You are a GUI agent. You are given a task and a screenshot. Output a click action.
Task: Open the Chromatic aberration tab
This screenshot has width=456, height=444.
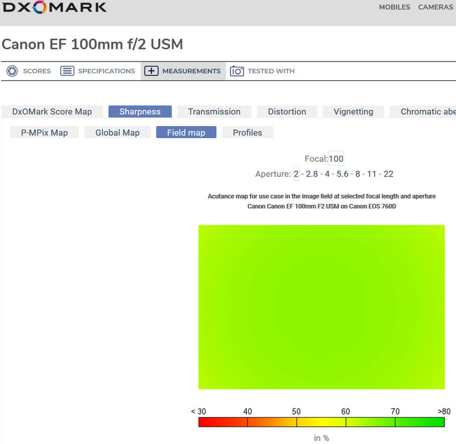tap(423, 112)
